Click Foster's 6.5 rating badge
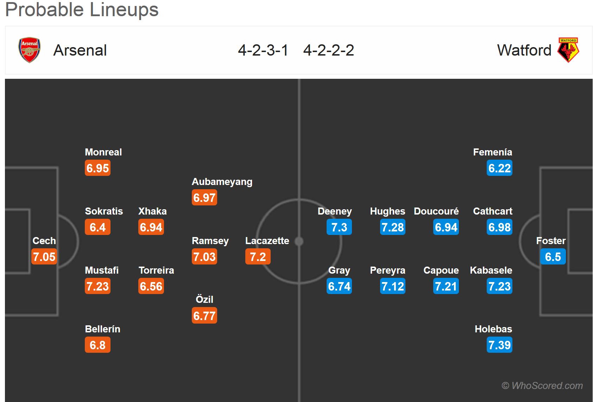Viewport: 593px width, 402px height. (553, 257)
